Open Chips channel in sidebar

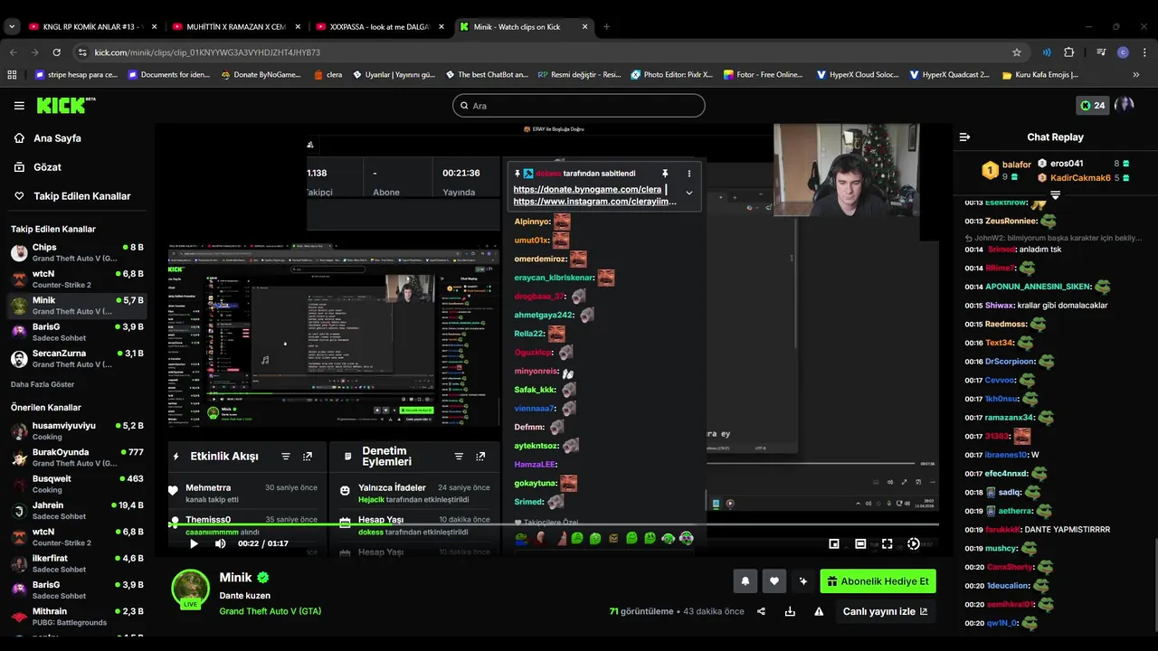(x=77, y=252)
